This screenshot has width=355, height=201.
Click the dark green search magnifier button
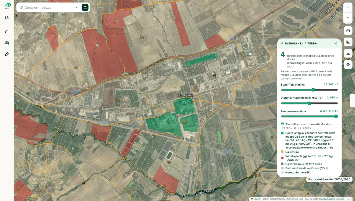[85, 7]
